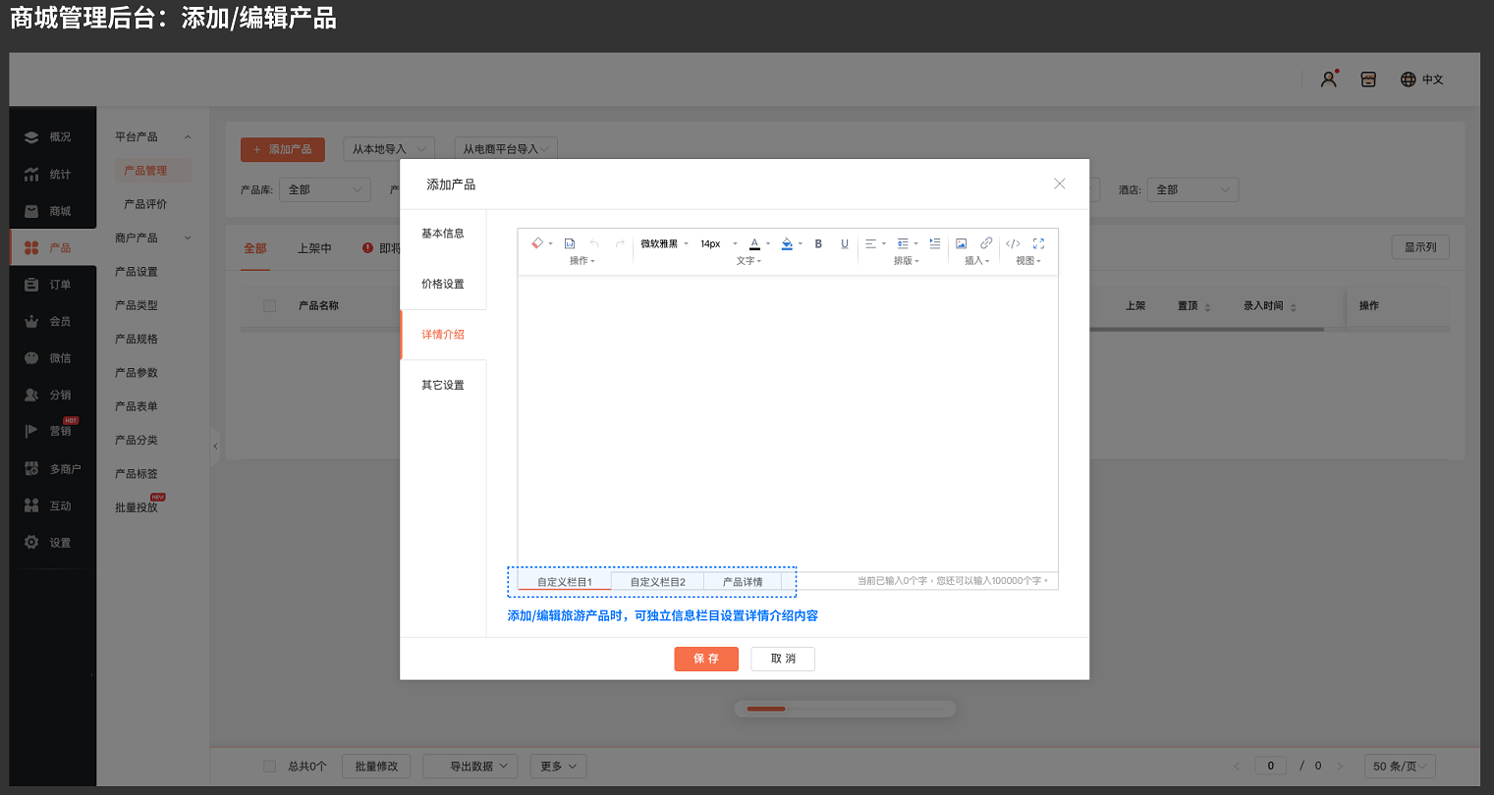Toggle the checkbox beside 总共0个
This screenshot has width=1494, height=795.
pos(269,767)
